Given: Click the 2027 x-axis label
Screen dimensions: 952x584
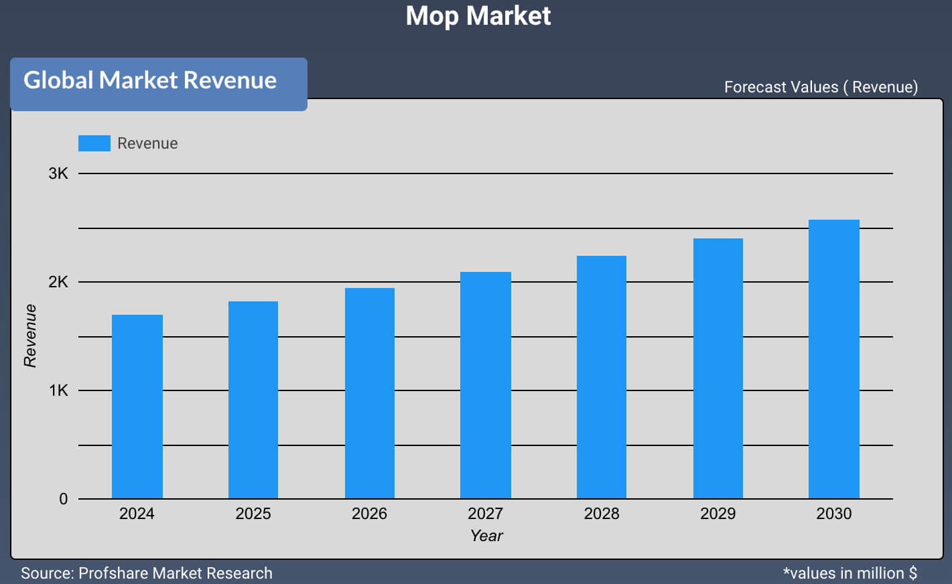Looking at the screenshot, I should tap(486, 514).
